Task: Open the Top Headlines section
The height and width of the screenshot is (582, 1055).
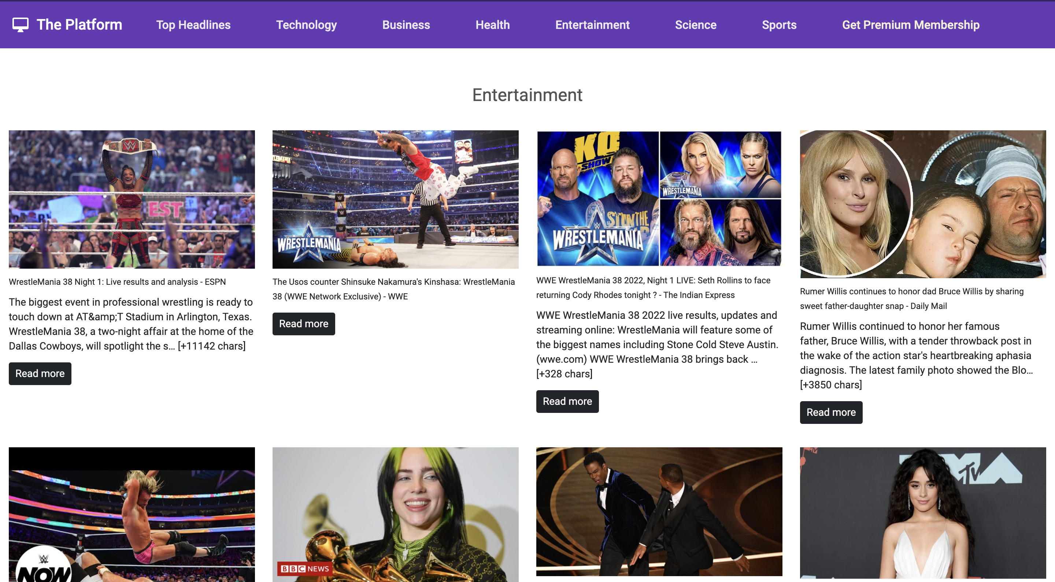Action: pyautogui.click(x=193, y=25)
